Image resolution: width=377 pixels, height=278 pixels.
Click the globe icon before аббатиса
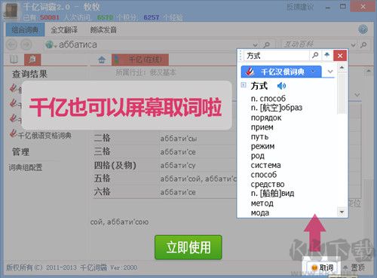[50, 44]
